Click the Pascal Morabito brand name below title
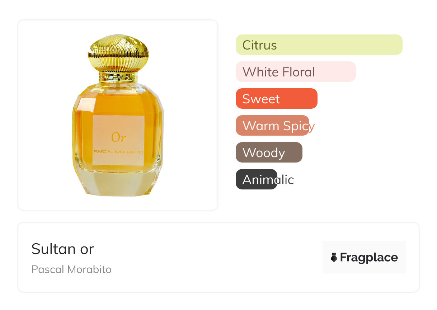The image size is (437, 310). pyautogui.click(x=71, y=269)
